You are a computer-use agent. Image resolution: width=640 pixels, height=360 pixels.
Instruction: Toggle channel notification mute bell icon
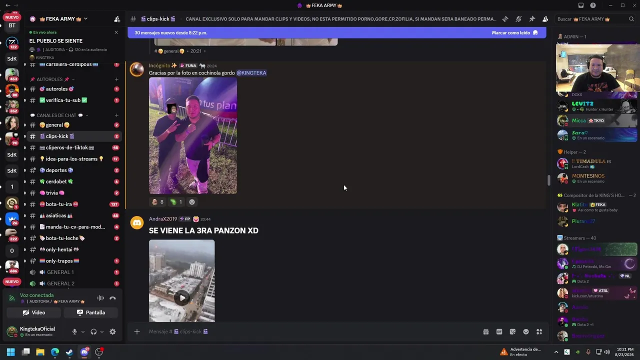[518, 19]
